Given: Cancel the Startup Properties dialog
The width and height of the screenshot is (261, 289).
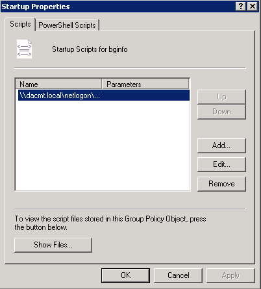Looking at the screenshot, I should [179, 275].
